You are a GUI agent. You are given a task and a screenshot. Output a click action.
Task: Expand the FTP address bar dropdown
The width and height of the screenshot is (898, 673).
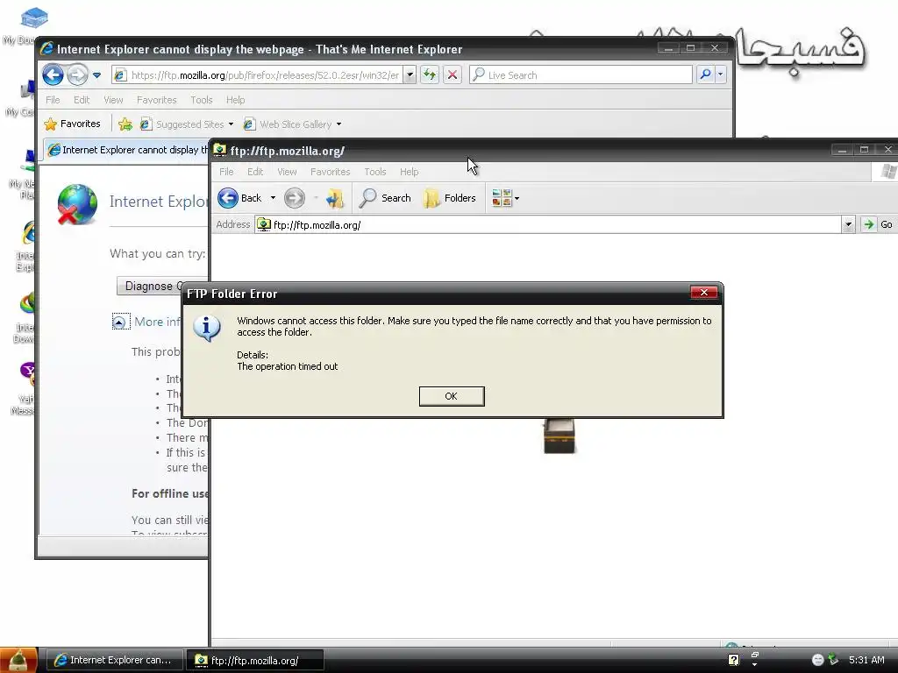[848, 225]
